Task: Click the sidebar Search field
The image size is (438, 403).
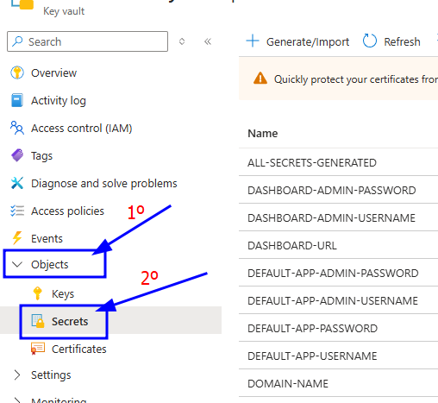Action: [87, 41]
